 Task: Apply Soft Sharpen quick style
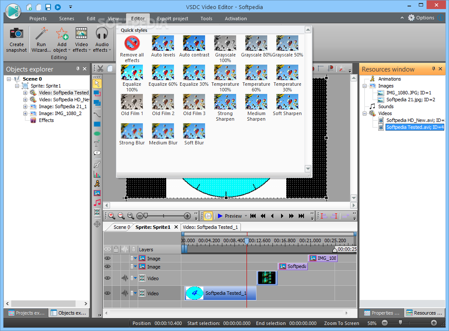point(287,105)
